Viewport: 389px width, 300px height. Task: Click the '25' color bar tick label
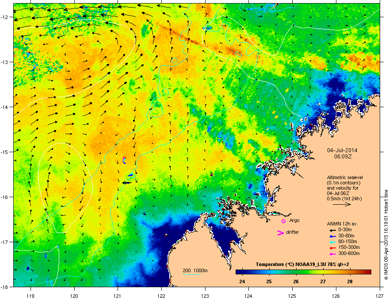[x=269, y=281]
